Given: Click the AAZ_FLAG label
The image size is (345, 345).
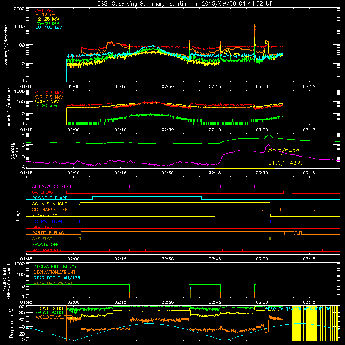Looking at the screenshot, I should (x=42, y=238).
